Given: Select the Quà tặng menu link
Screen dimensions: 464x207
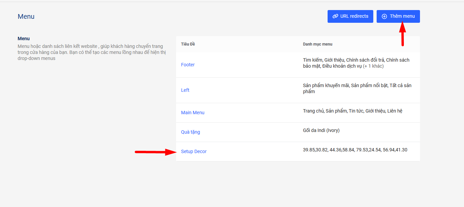Looking at the screenshot, I should coord(191,132).
